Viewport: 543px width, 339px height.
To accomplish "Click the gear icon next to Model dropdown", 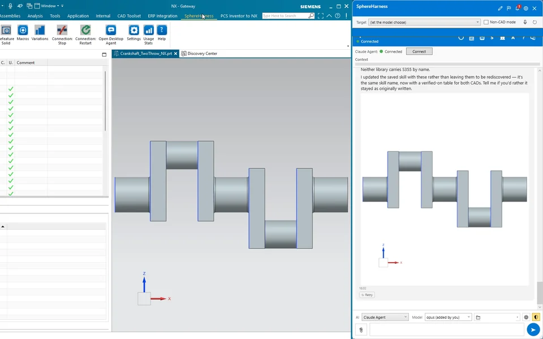I will (526, 317).
